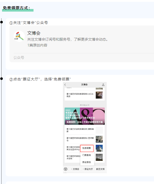
Task: Click the back arrow in phone screenshot header
Action: click(65, 85)
